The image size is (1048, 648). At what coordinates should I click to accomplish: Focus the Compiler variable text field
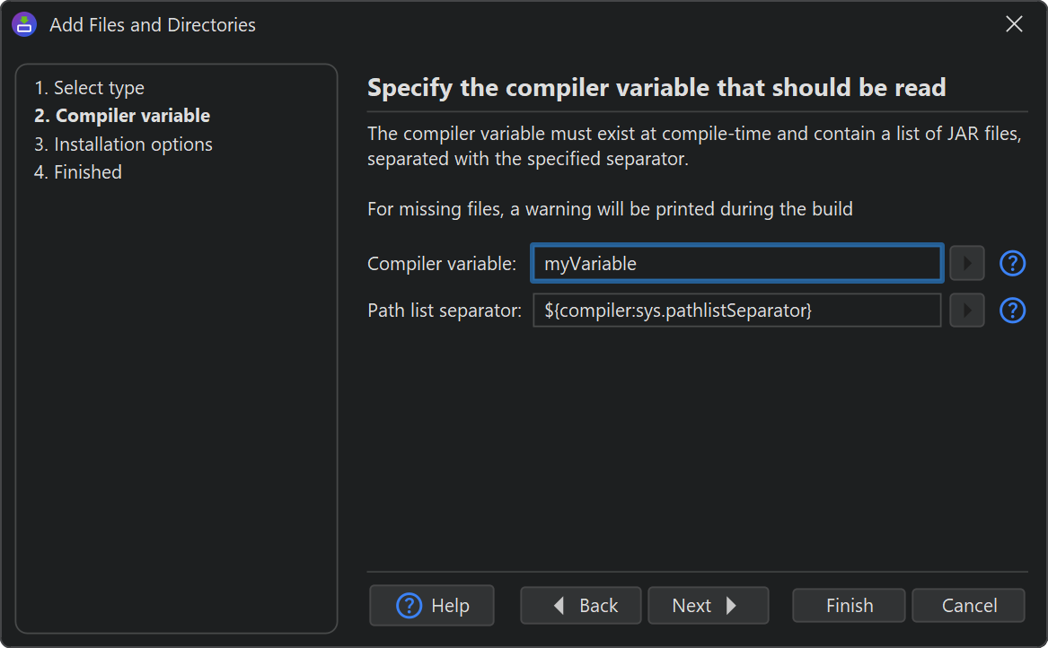[x=736, y=263]
